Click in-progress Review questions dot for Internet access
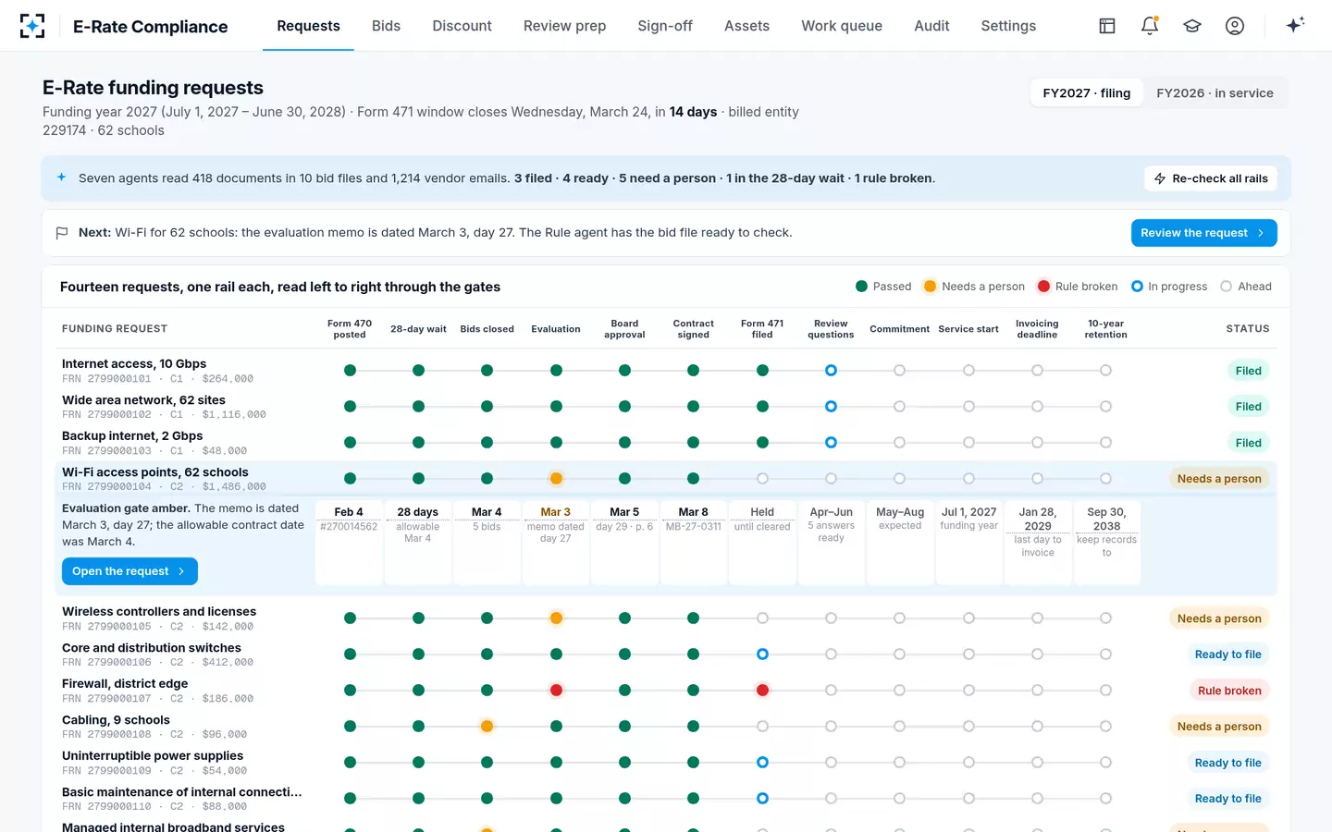The image size is (1332, 832). click(x=831, y=371)
